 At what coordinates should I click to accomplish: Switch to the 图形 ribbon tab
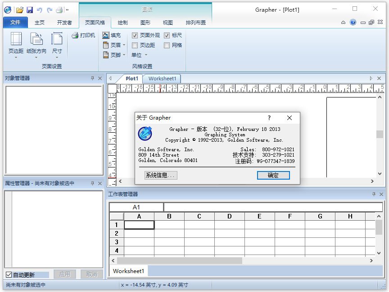(145, 23)
